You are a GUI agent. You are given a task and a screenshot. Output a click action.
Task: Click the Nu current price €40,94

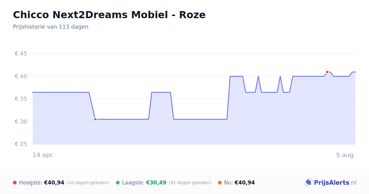(x=245, y=183)
